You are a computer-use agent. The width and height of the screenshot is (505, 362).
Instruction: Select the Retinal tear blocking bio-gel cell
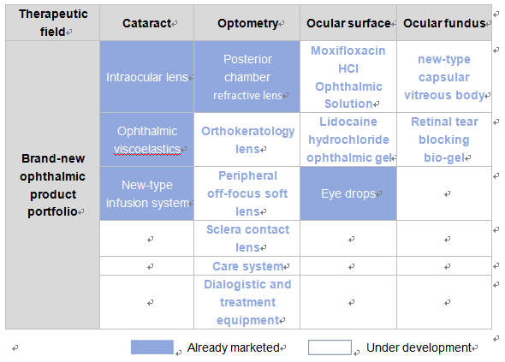click(x=444, y=139)
